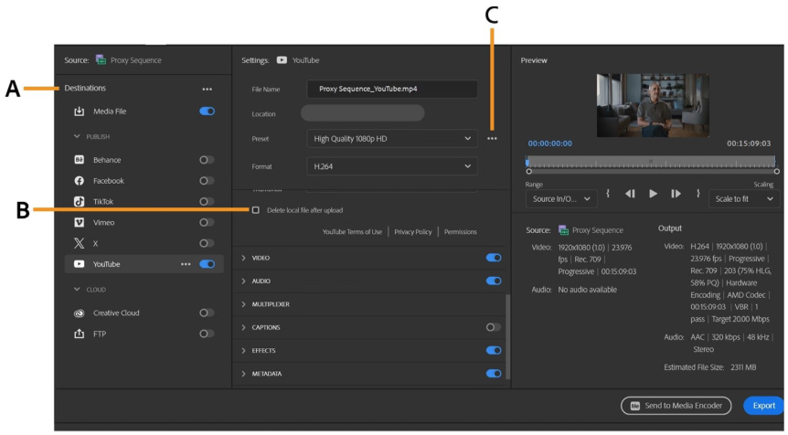Enable the Facebook destination toggle
This screenshot has height=435, width=788.
pos(207,181)
